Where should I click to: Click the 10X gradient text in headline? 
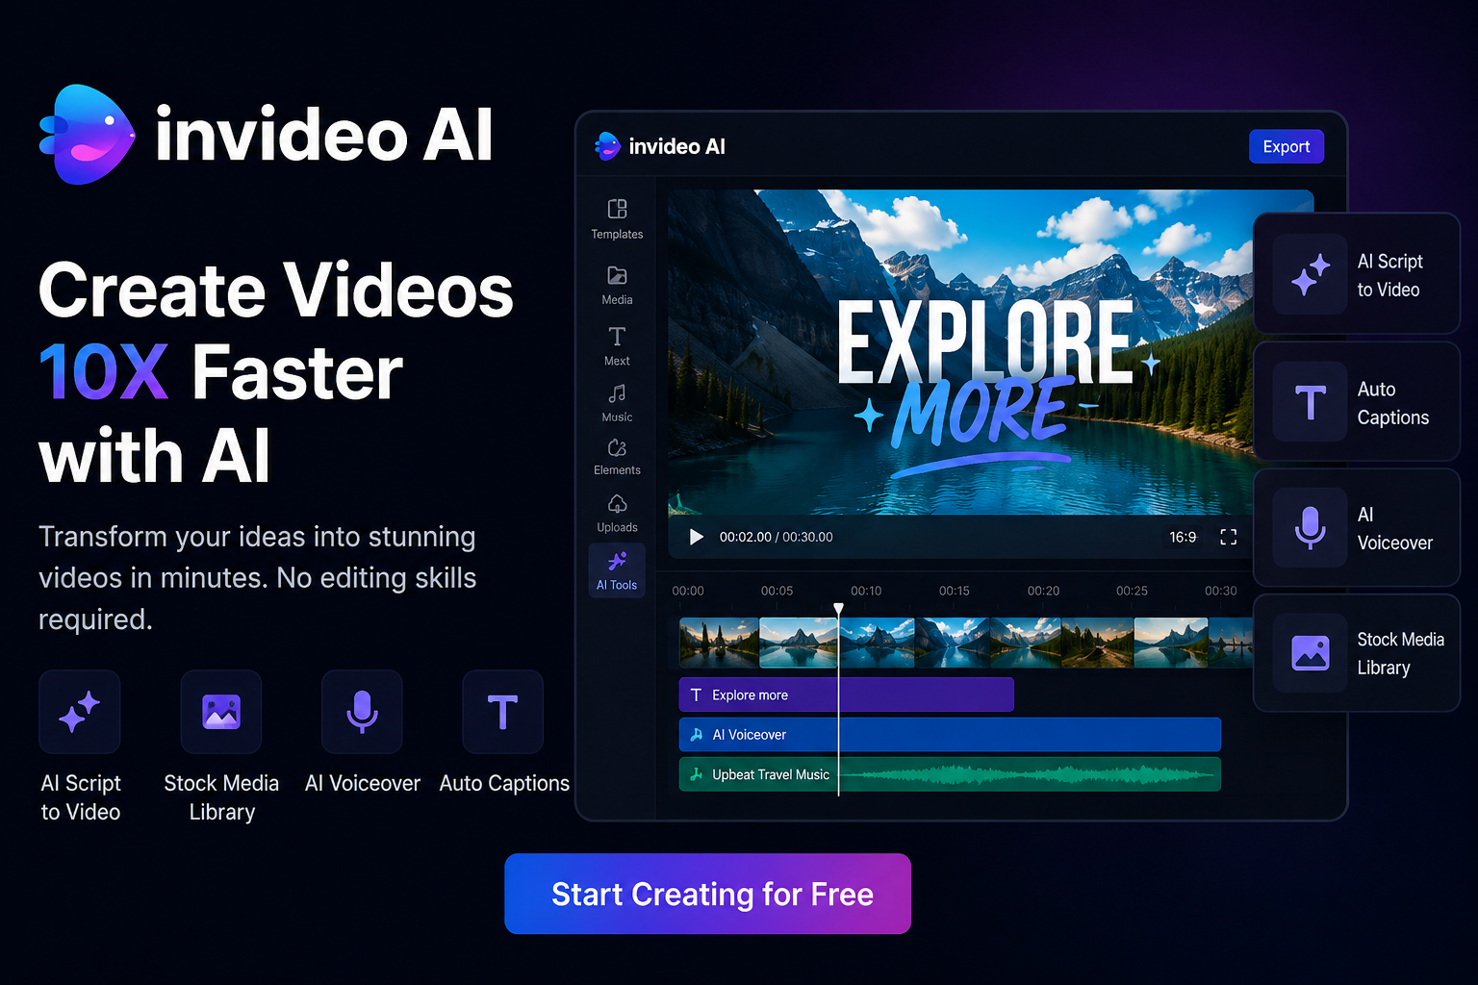104,373
